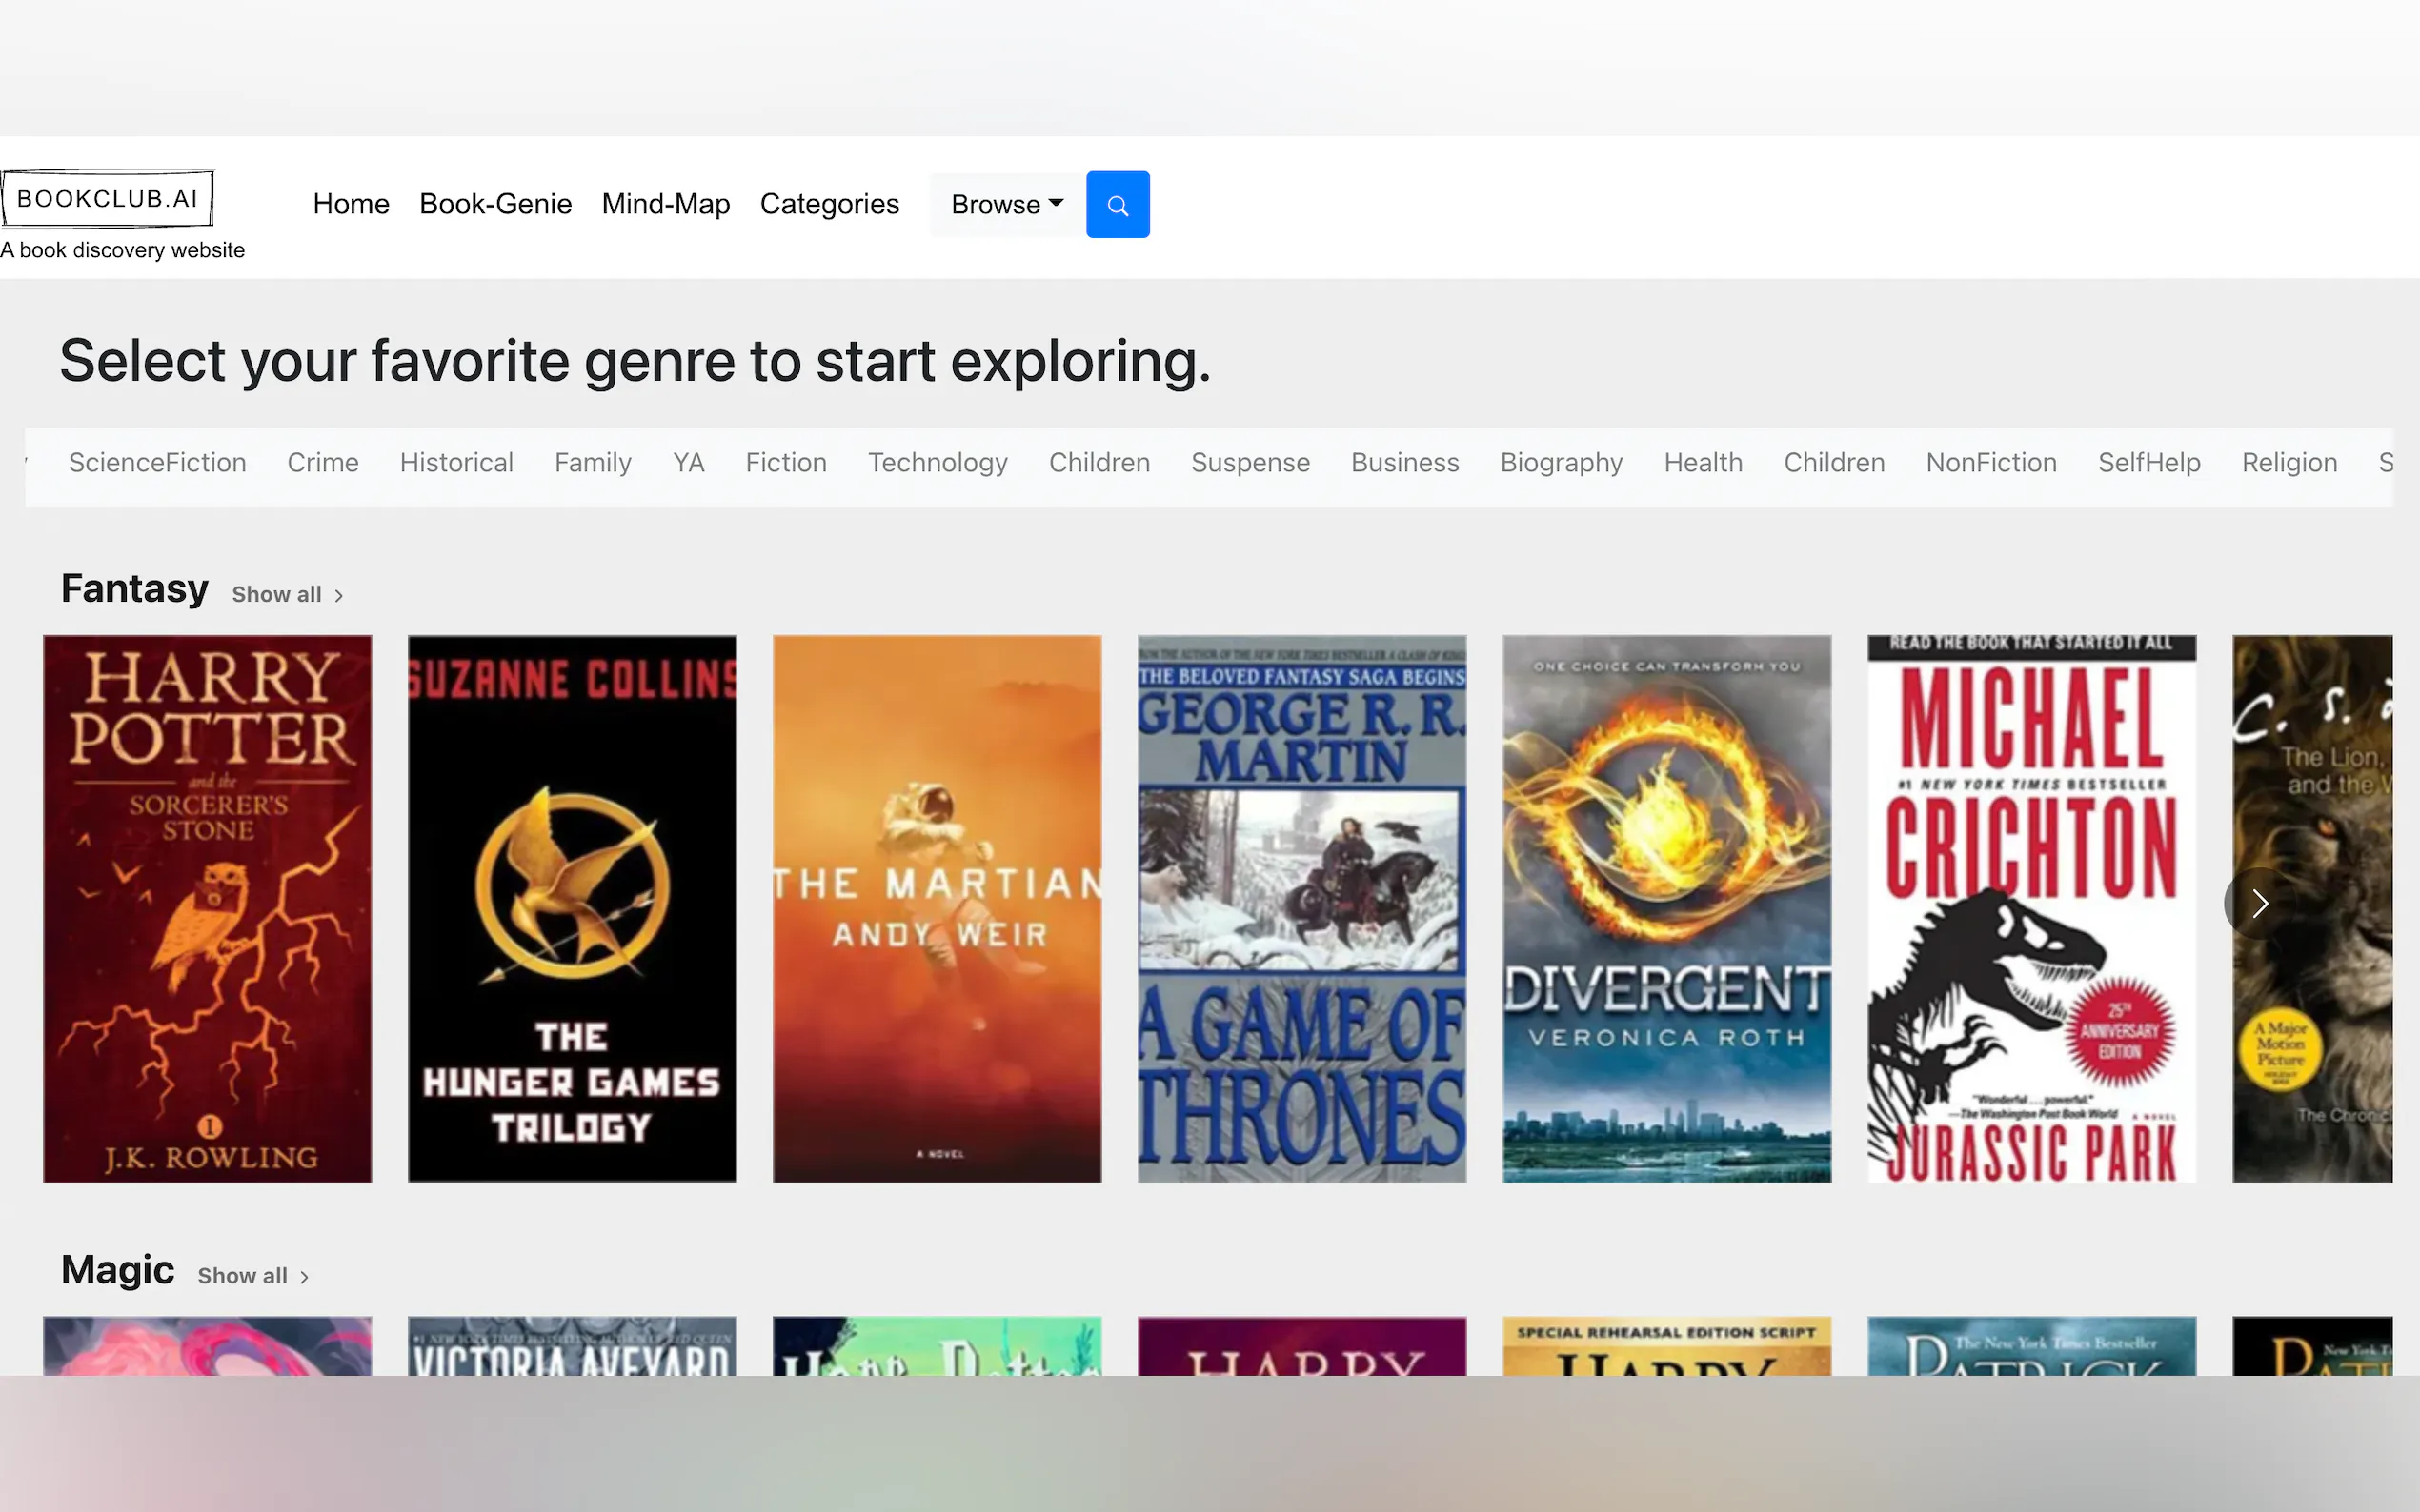Open The Hunger Games Trilogy cover
The image size is (2420, 1512).
coord(573,908)
